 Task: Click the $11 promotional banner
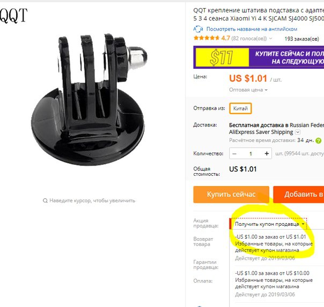(259, 57)
